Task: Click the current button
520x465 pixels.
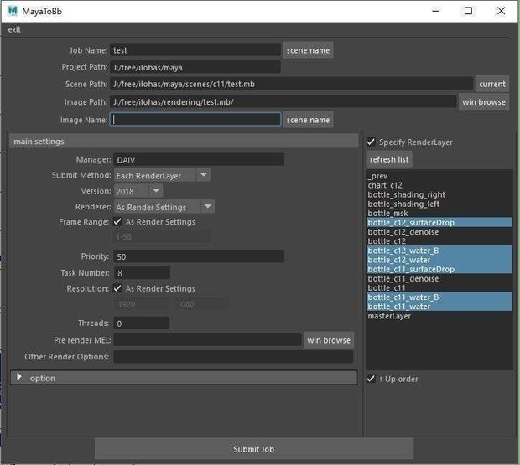Action: point(491,84)
